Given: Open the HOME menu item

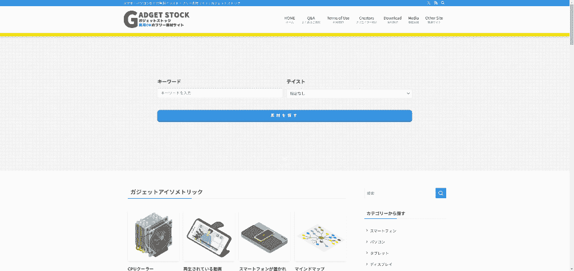Looking at the screenshot, I should (289, 20).
